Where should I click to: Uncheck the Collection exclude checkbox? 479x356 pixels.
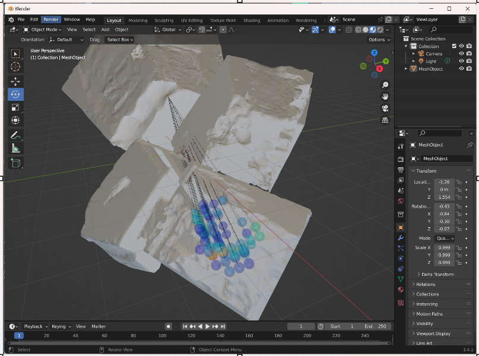click(454, 46)
